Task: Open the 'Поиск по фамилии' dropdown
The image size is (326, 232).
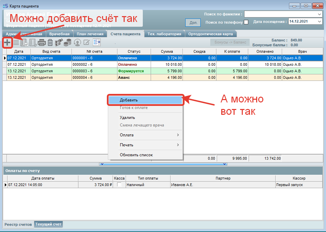Action: (319, 14)
